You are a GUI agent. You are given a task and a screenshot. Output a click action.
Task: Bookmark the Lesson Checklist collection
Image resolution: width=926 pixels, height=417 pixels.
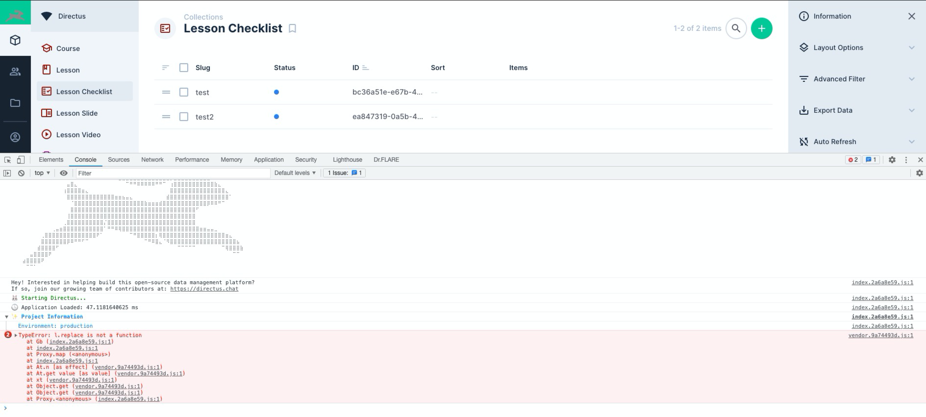292,28
